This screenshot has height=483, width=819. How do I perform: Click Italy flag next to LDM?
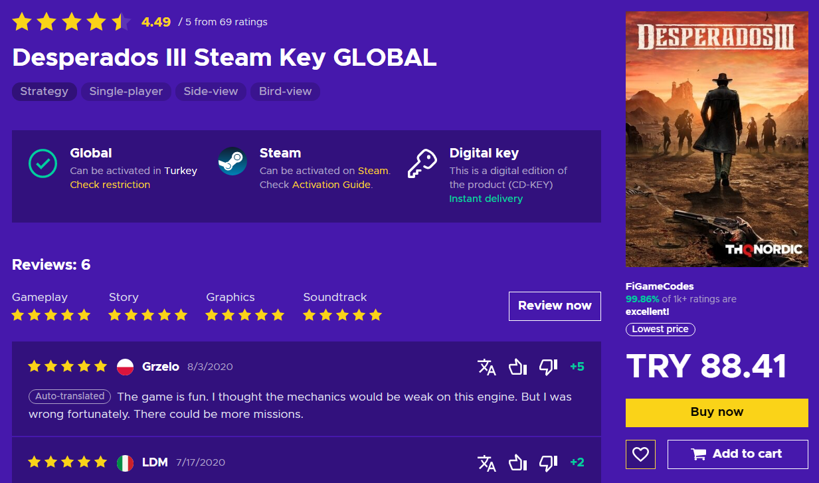pos(126,462)
